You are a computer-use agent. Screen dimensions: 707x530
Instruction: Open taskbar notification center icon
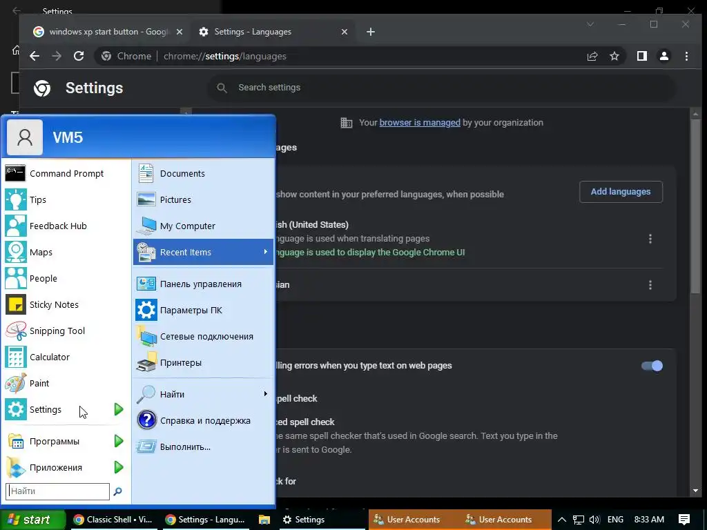click(x=684, y=520)
